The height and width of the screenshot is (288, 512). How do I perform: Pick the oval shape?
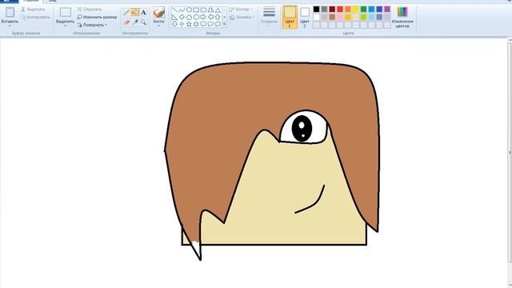pos(189,10)
